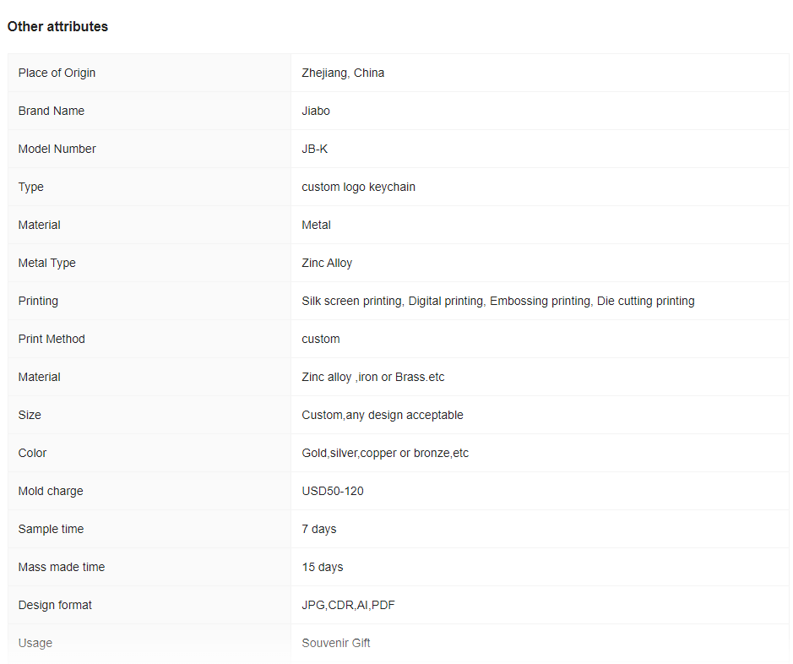Click the Zhejiang, China value

343,73
